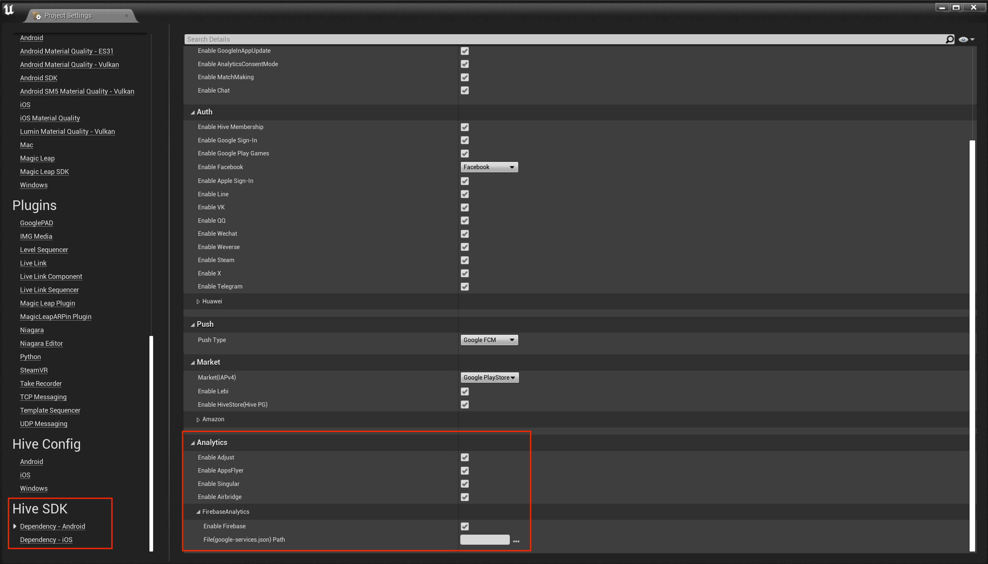Toggle Enable Telegram checkbox
Viewport: 988px width, 564px height.
pos(464,287)
